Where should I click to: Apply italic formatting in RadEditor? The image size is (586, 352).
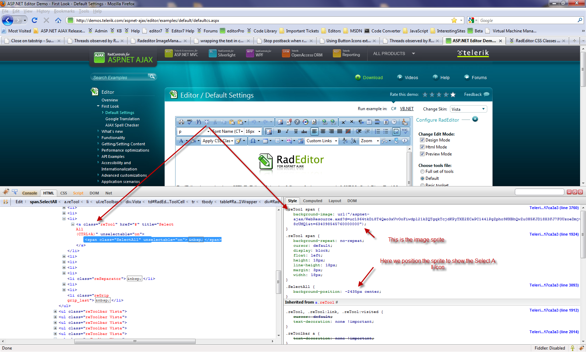287,131
